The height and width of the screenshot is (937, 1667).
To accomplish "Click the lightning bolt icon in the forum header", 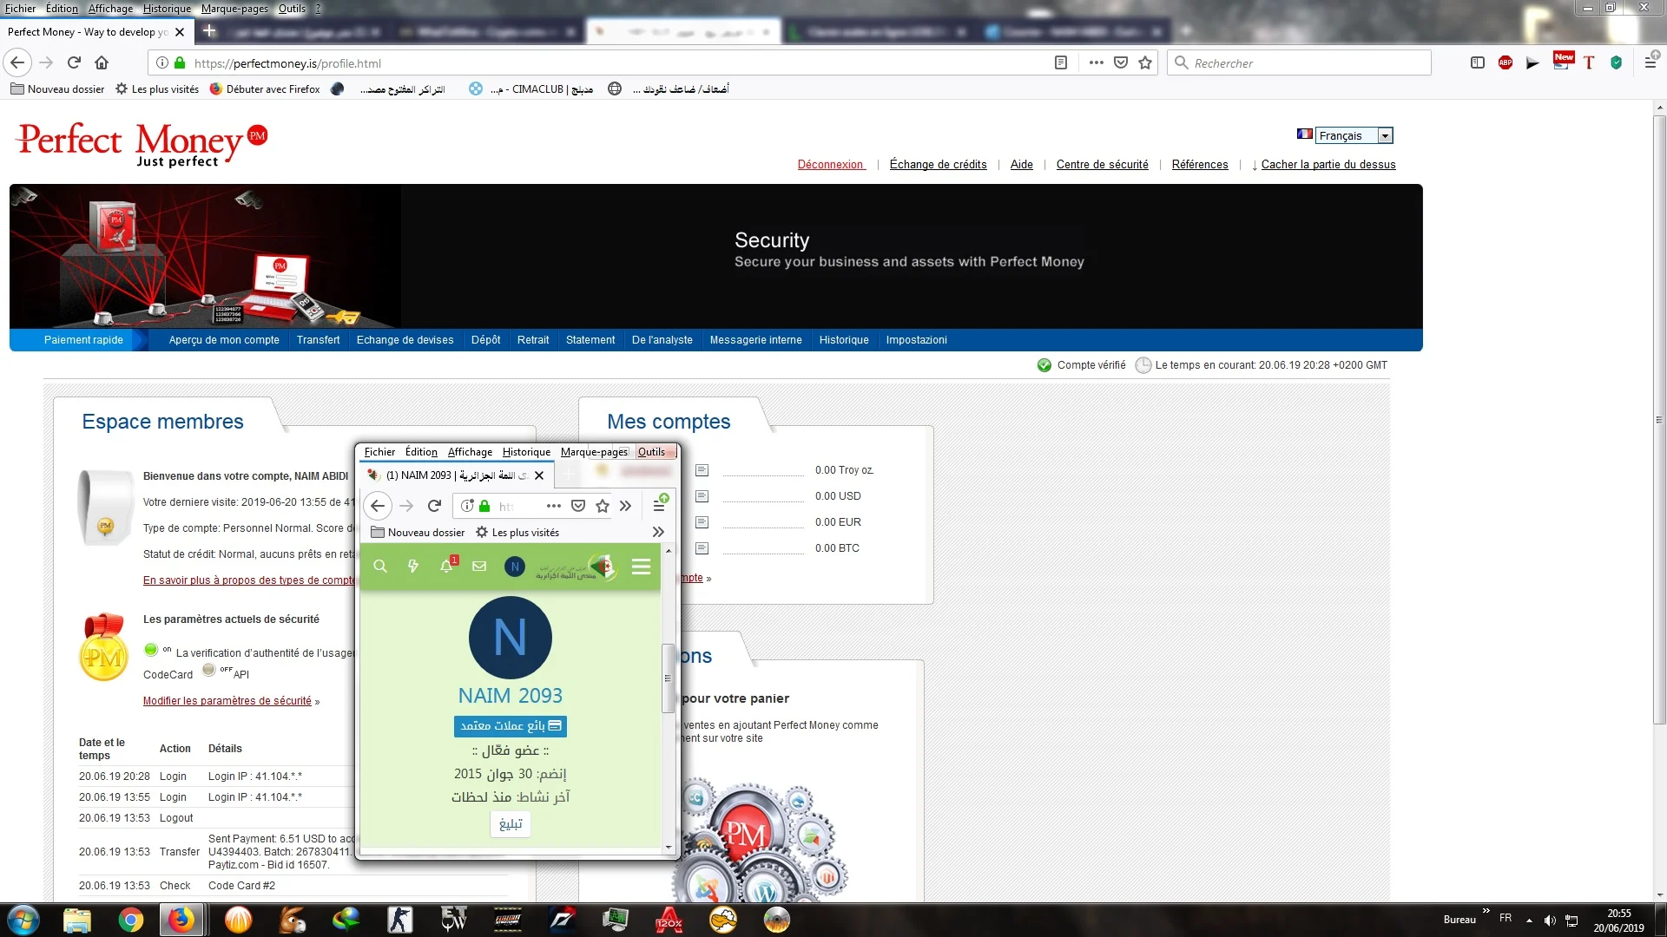I will [x=413, y=567].
